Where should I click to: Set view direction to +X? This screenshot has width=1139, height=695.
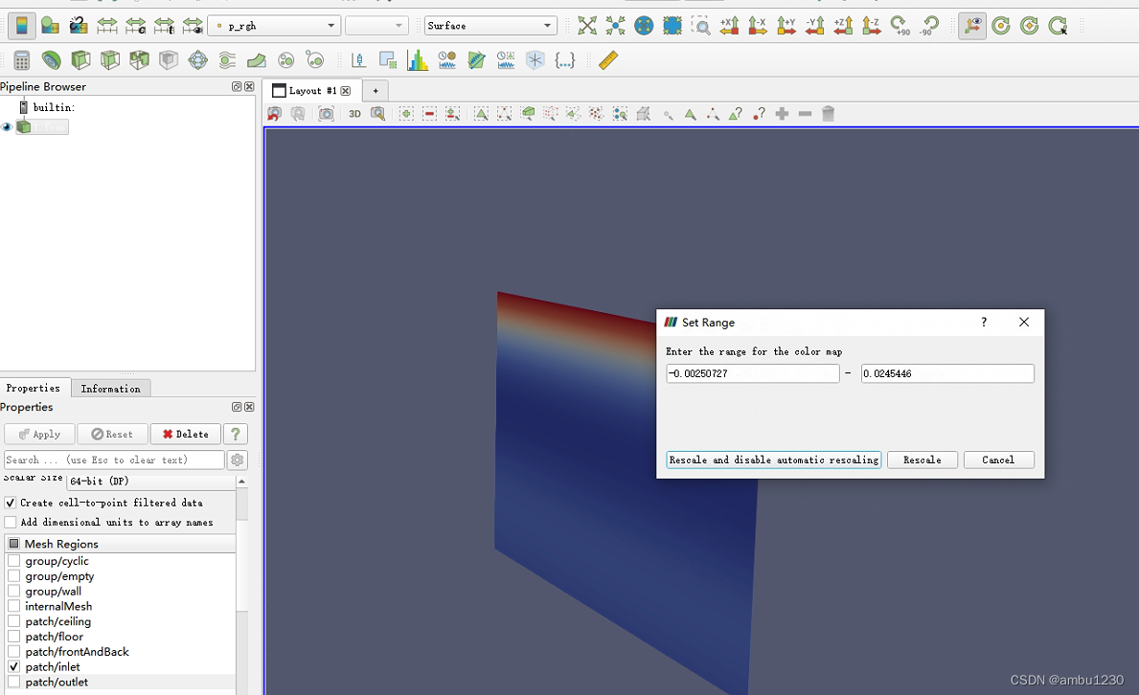pyautogui.click(x=729, y=26)
